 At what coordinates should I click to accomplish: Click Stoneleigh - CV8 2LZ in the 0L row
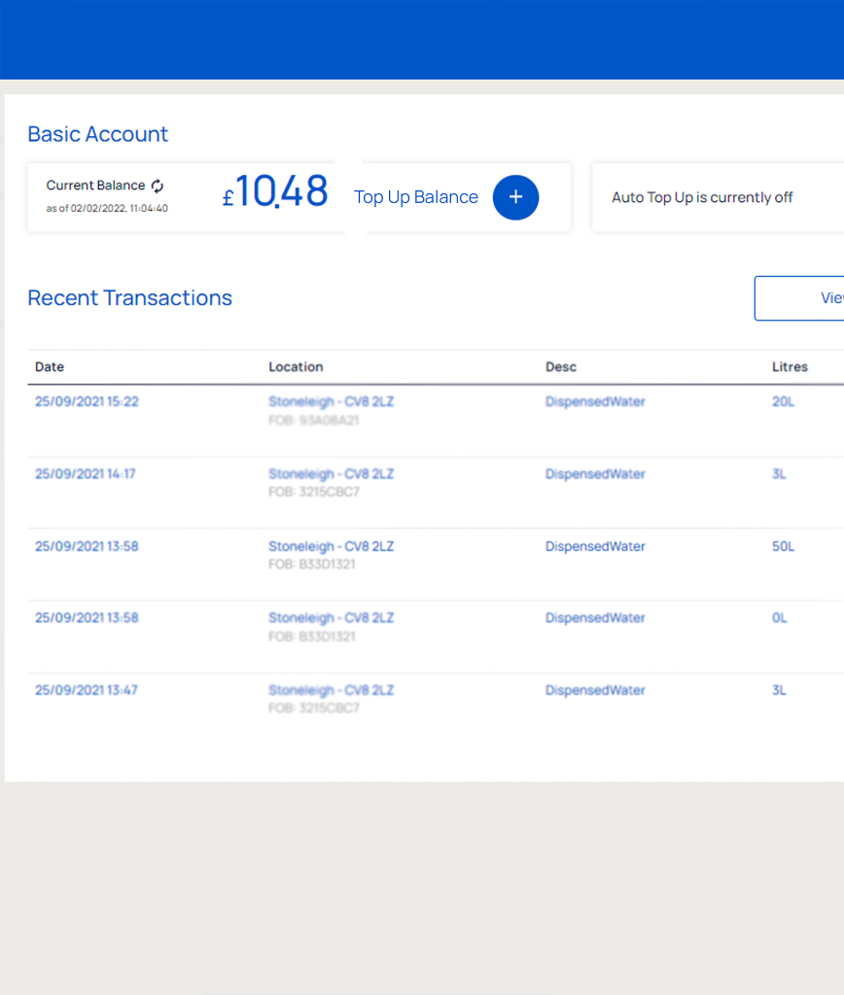[x=332, y=618]
